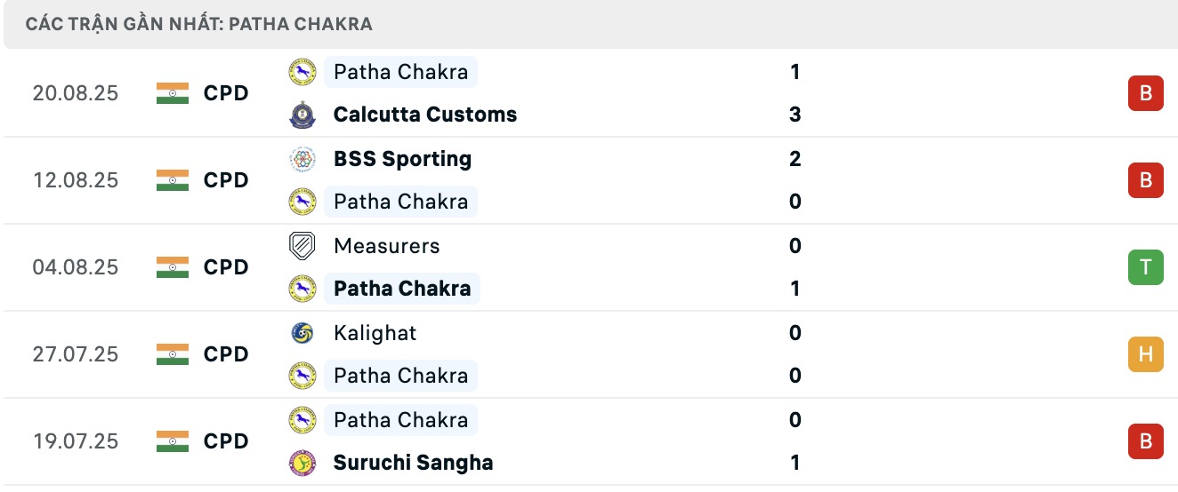Open the Suruchi Sangha team link

pyautogui.click(x=413, y=463)
